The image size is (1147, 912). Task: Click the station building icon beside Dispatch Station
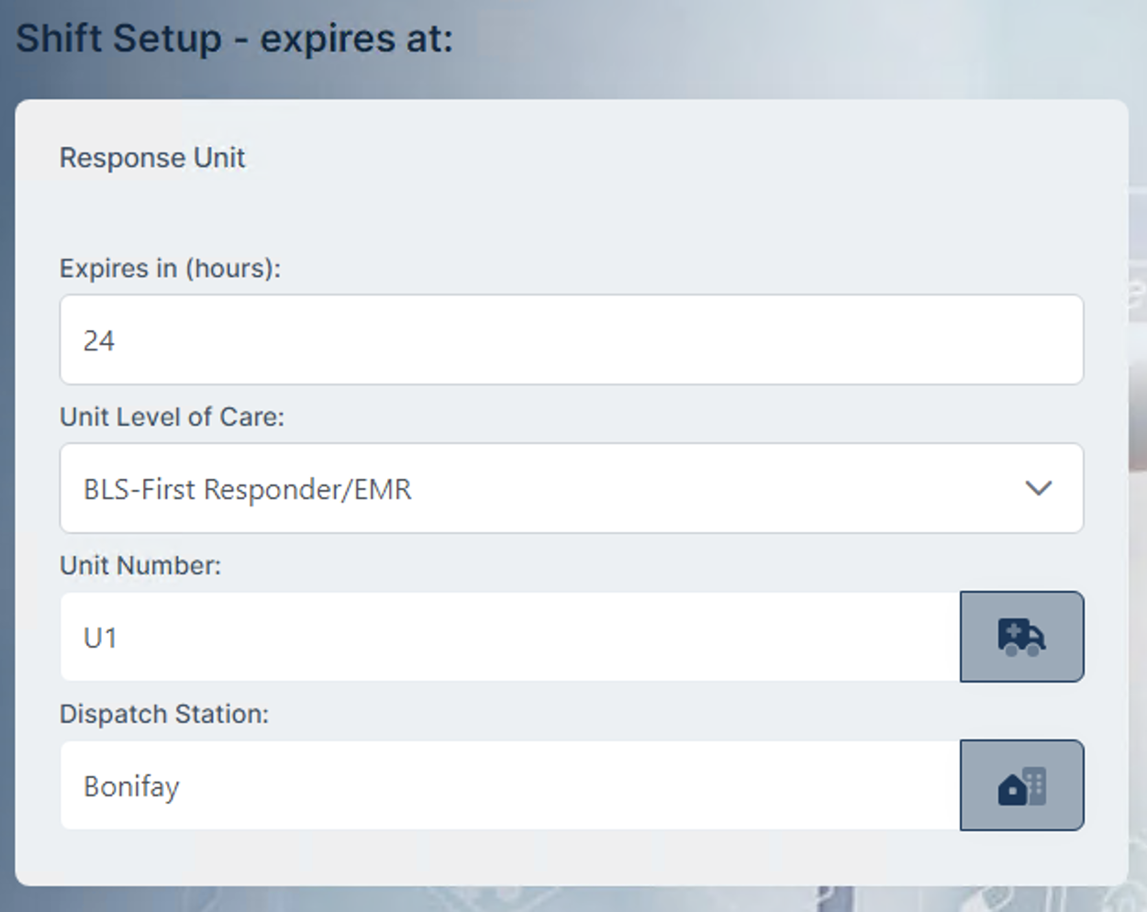tap(1021, 785)
